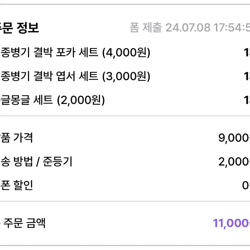Screen dimensions: 250x250
Task: Select the 몽글 세트 (2,000원) item
Action: pyautogui.click(x=52, y=100)
